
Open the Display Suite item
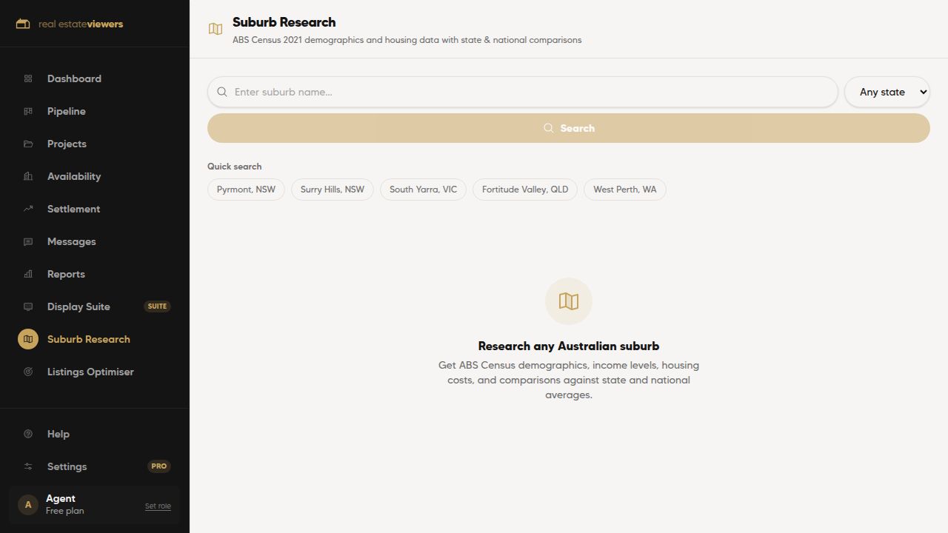click(x=95, y=306)
